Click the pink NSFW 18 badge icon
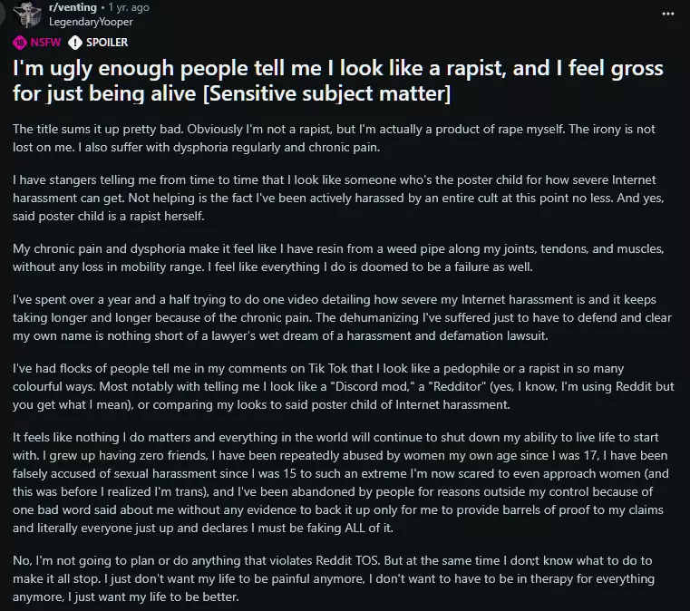The height and width of the screenshot is (611, 690). click(x=20, y=42)
